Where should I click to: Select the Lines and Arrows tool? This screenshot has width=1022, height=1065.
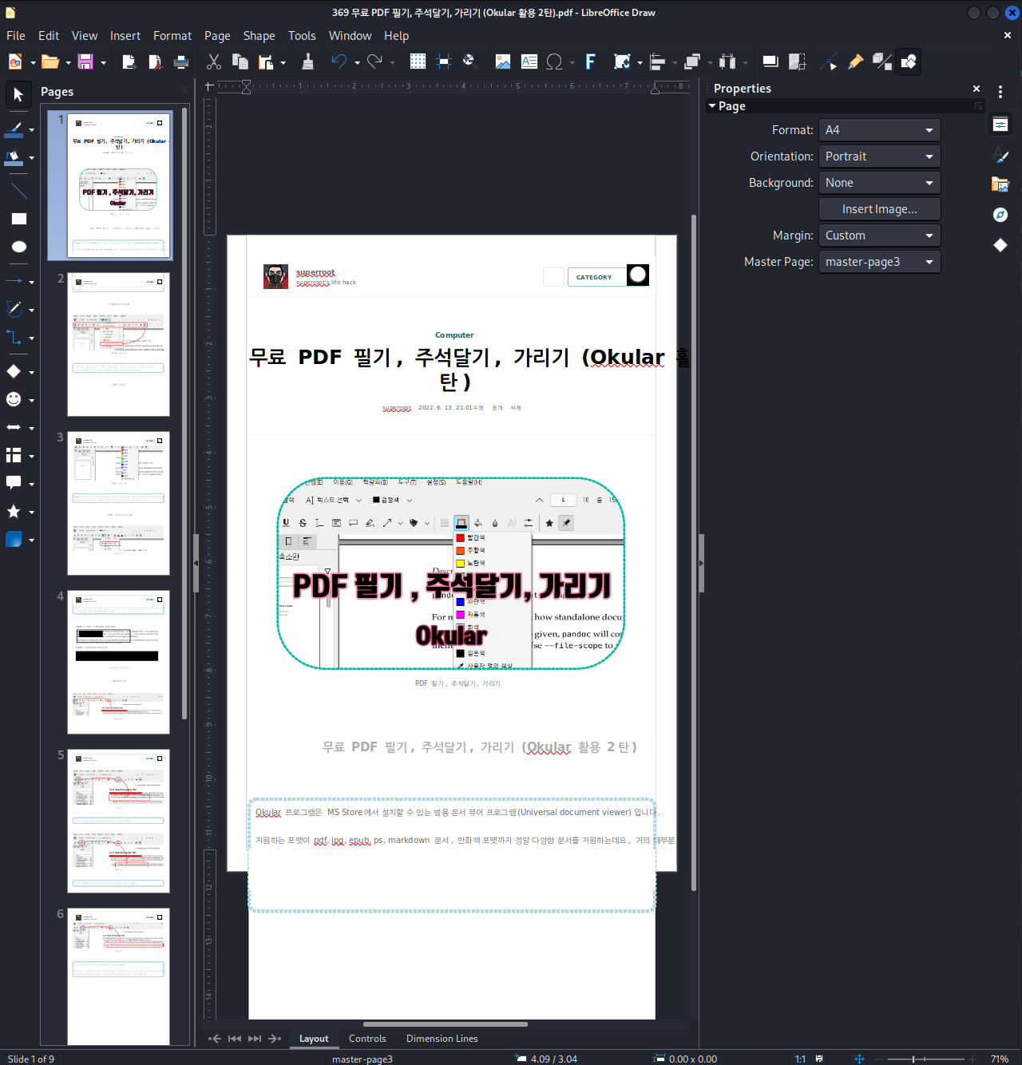tap(14, 281)
